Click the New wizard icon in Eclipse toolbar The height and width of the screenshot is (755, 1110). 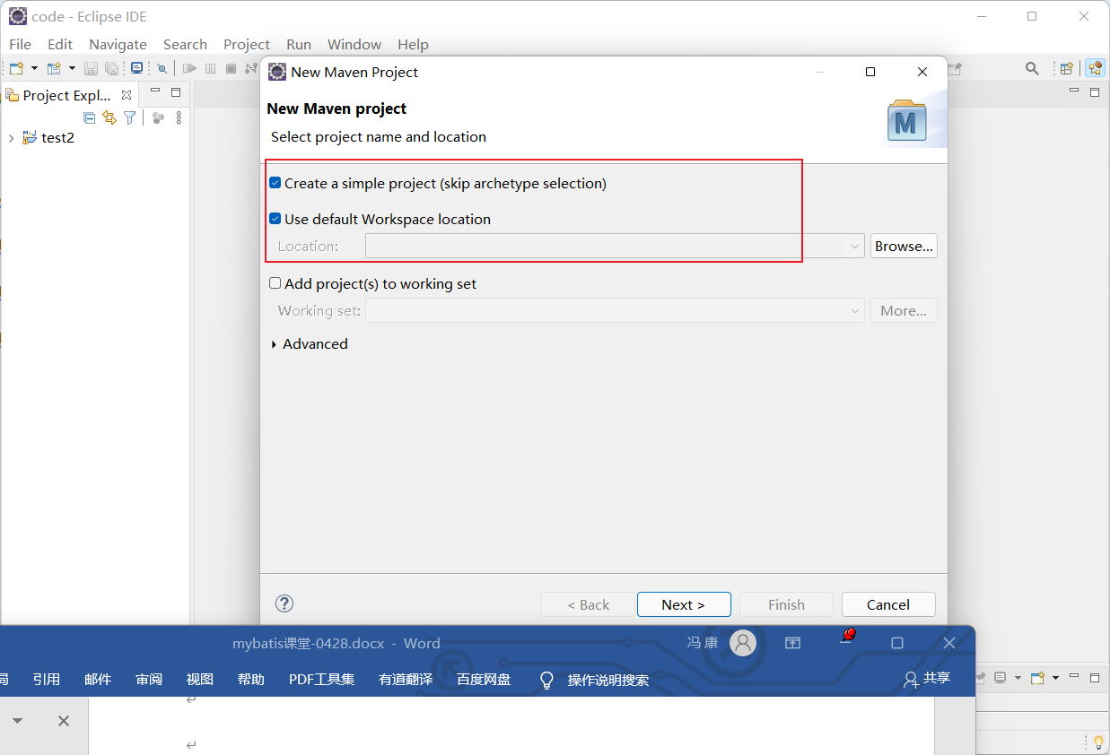pyautogui.click(x=16, y=68)
